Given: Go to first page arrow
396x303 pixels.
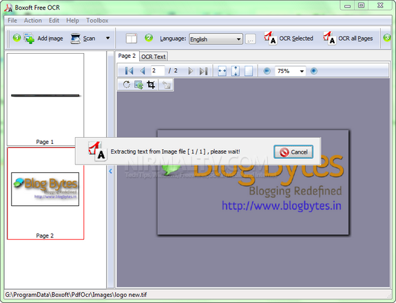Looking at the screenshot, I should 129,71.
